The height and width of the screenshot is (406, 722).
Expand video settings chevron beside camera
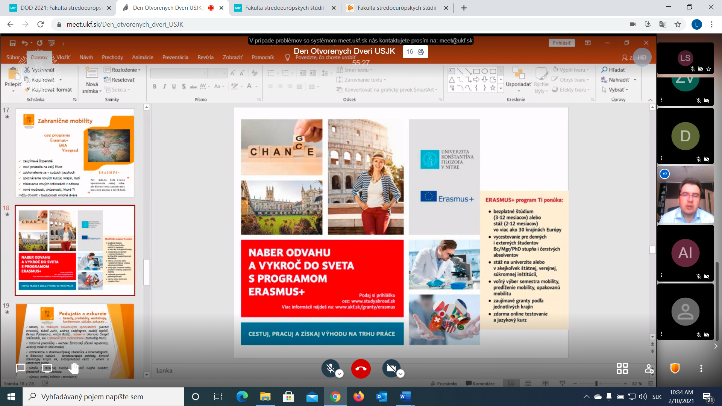coord(400,374)
